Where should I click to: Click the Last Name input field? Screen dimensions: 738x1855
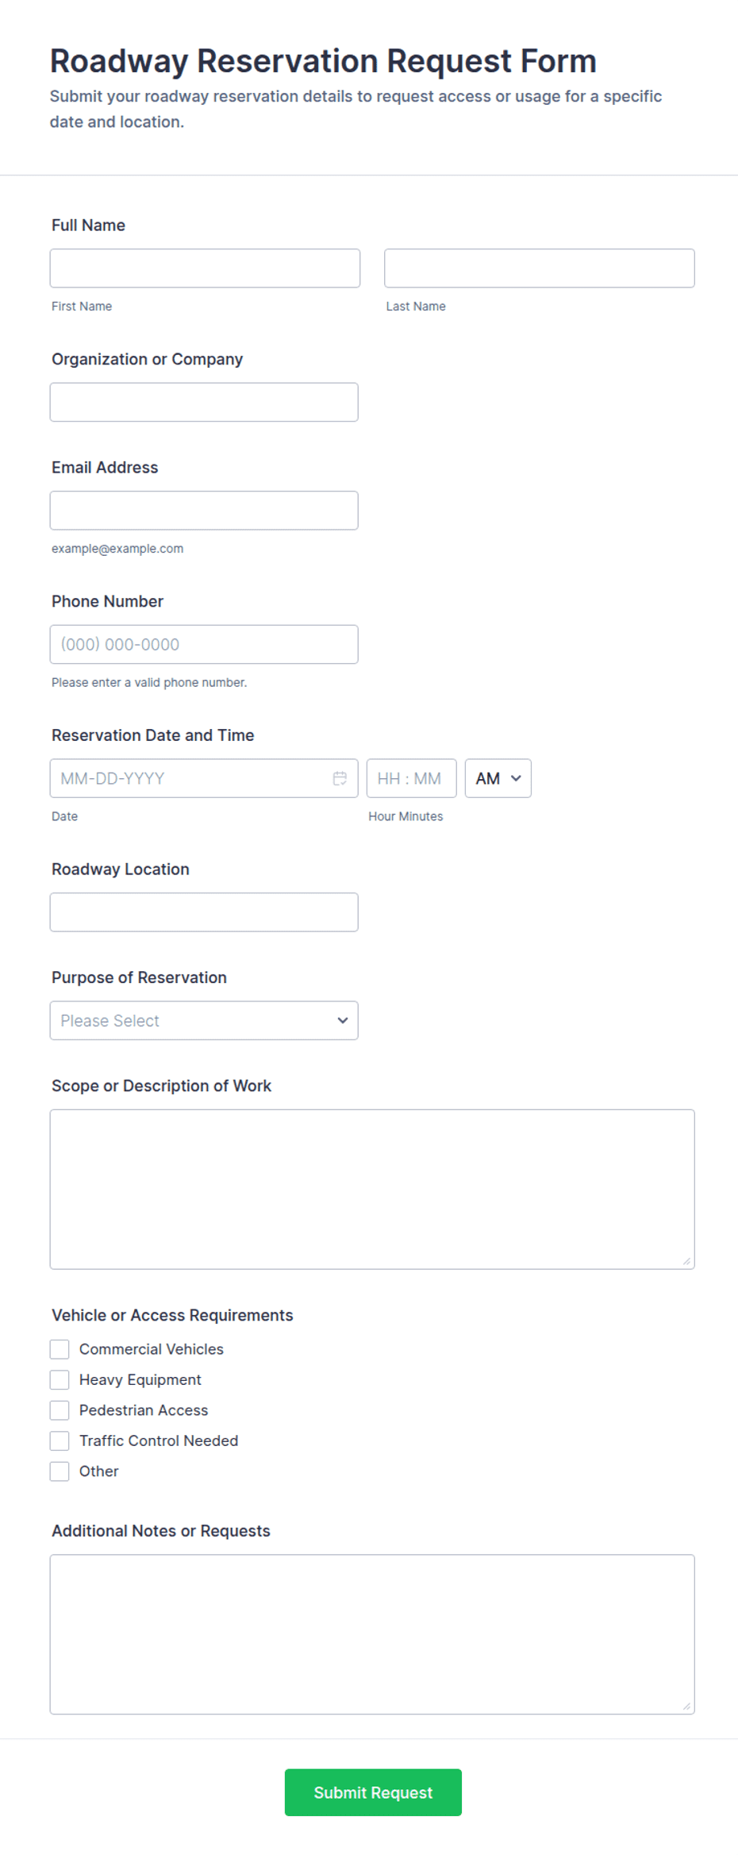point(540,268)
